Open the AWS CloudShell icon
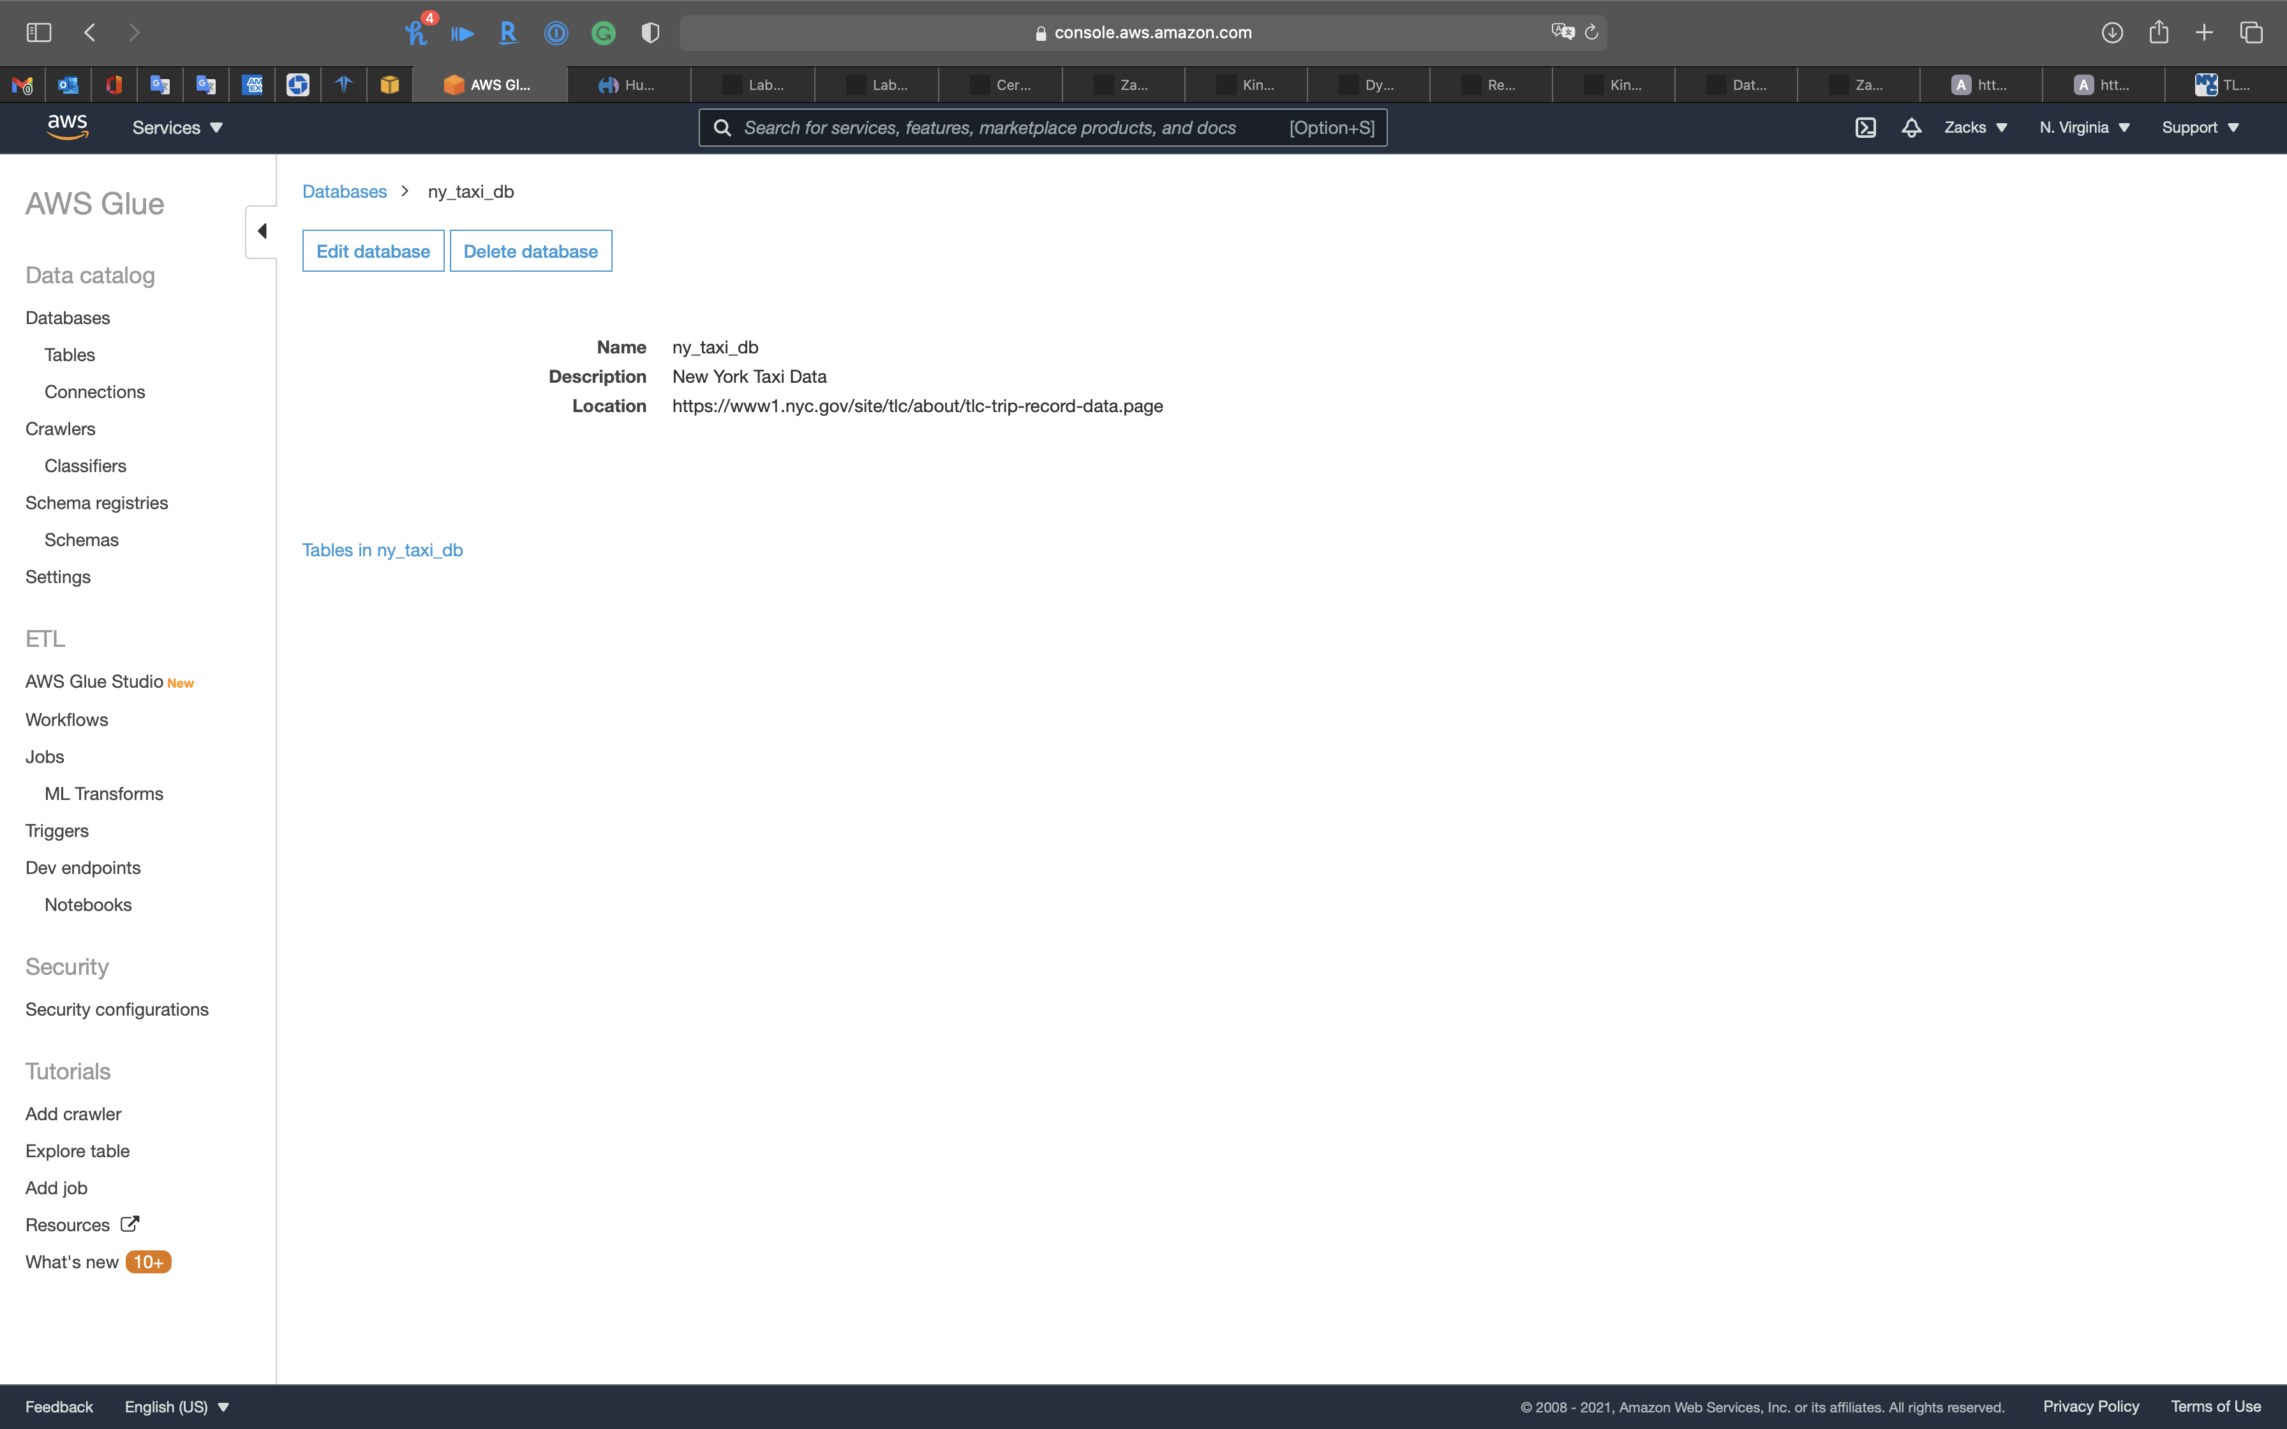Image resolution: width=2287 pixels, height=1429 pixels. [1865, 128]
